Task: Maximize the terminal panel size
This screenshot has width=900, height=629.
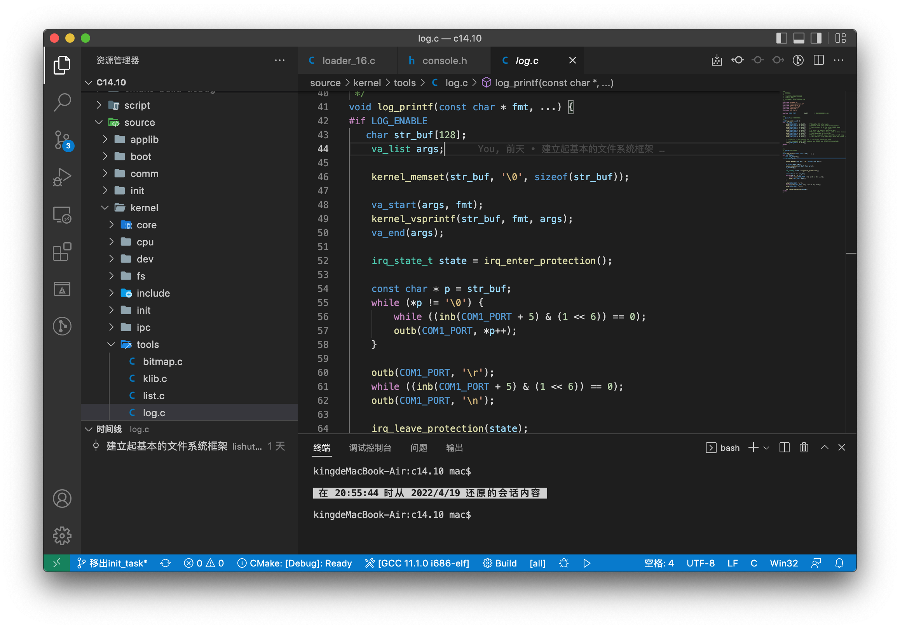Action: (x=824, y=447)
